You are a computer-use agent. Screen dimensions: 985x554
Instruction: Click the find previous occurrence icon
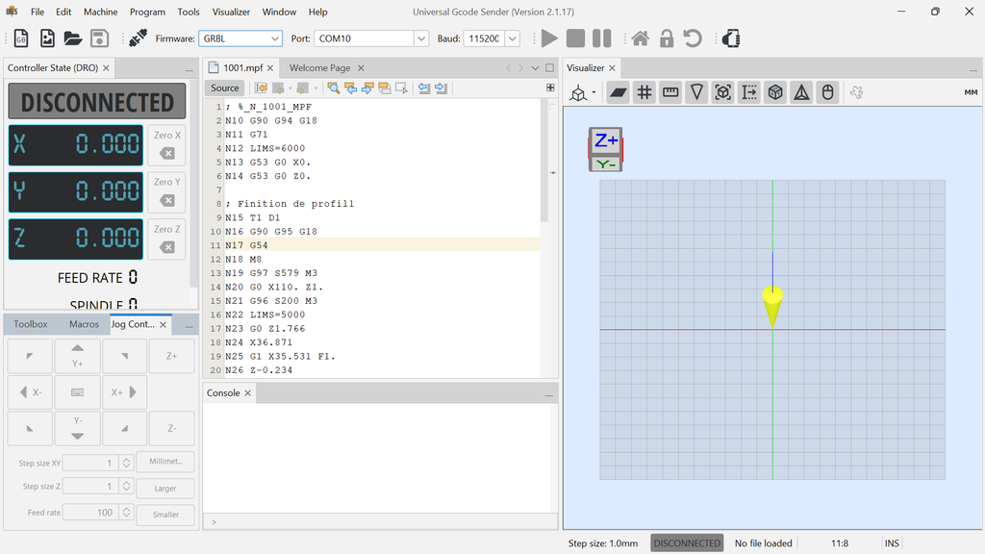click(x=350, y=88)
